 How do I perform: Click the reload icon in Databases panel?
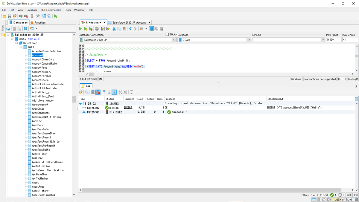[x=8, y=29]
